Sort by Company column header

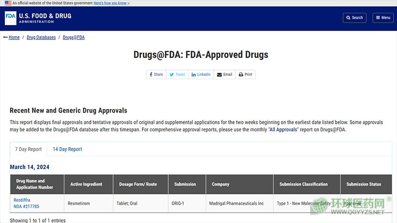221,184
